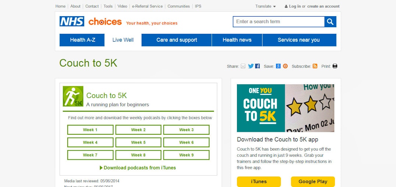Choose the Week 9 podcast box
Screen dimensions: 396x187
[x=186, y=155]
